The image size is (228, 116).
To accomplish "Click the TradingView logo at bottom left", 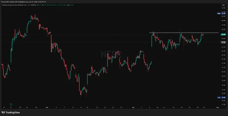I will coord(10,112).
